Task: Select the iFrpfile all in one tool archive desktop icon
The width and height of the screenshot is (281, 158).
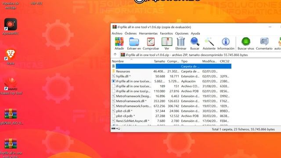Action: [x=11, y=148]
